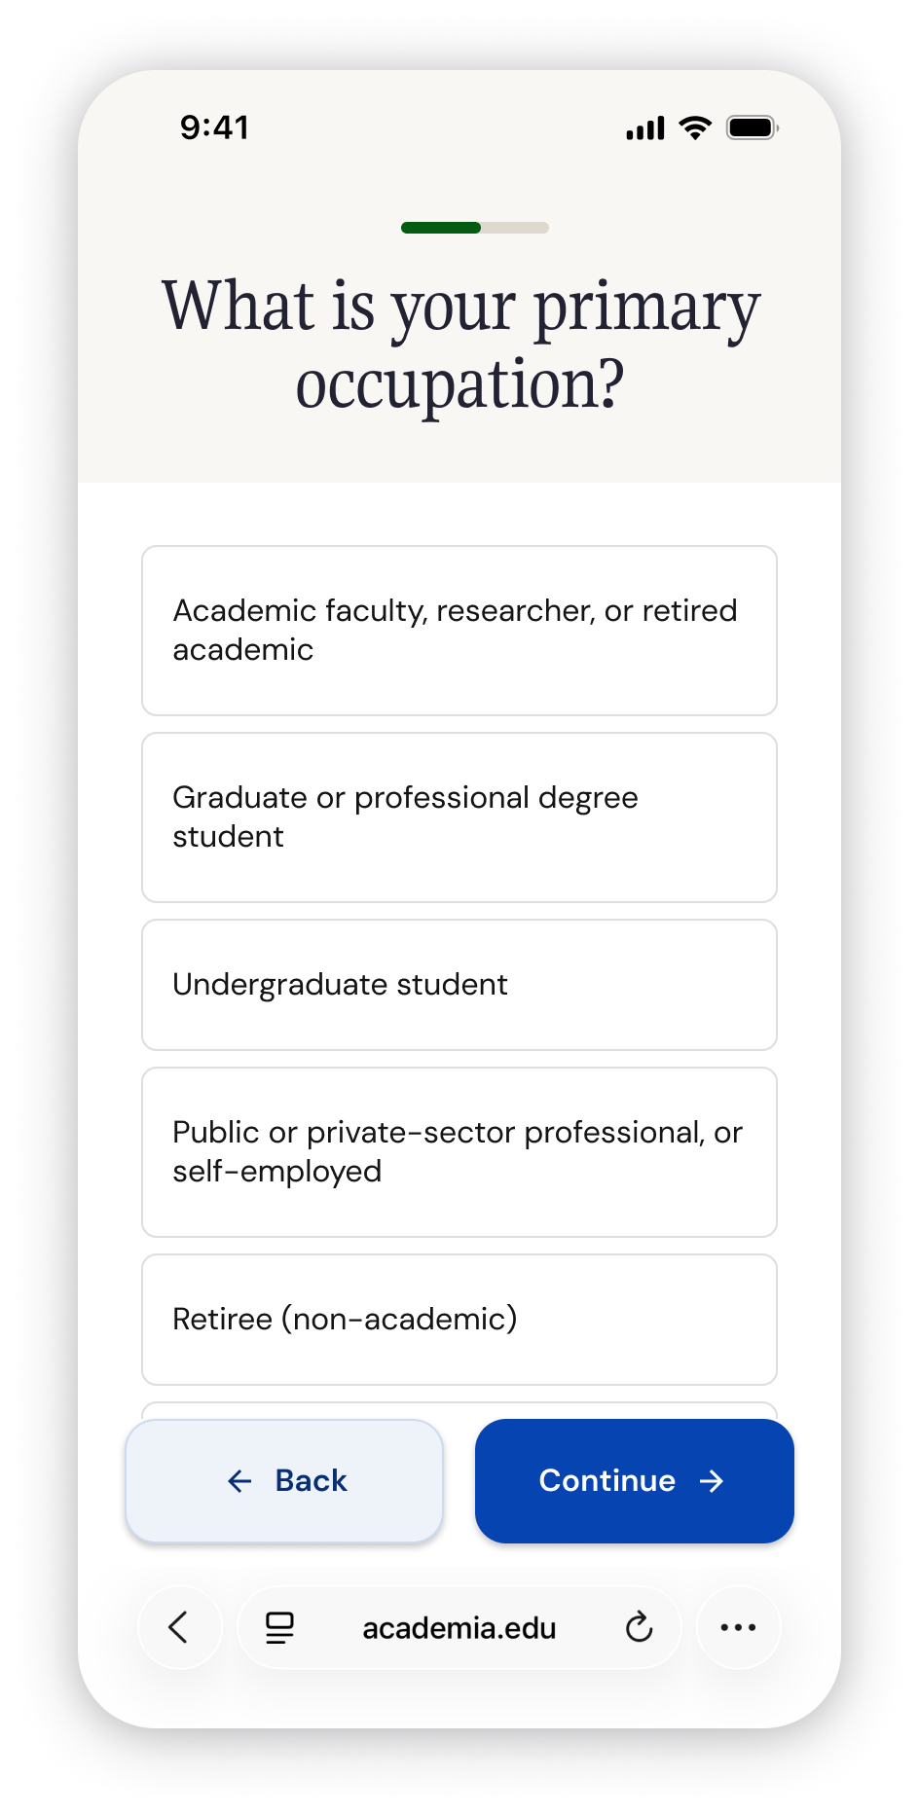The width and height of the screenshot is (919, 1814).
Task: Select Academic faculty, researcher, or retired academic
Action: click(x=459, y=631)
